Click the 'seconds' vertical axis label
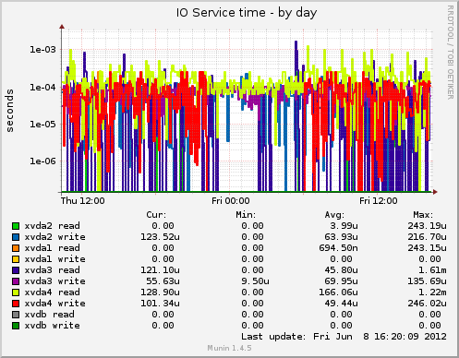Image resolution: width=459 pixels, height=358 pixels. click(x=9, y=111)
